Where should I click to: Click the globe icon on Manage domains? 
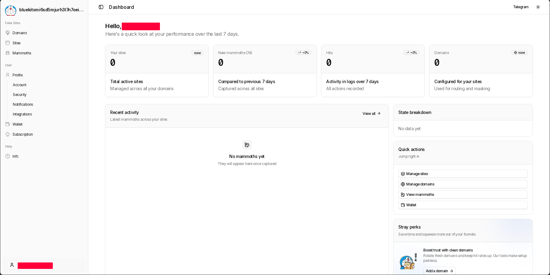(x=403, y=184)
